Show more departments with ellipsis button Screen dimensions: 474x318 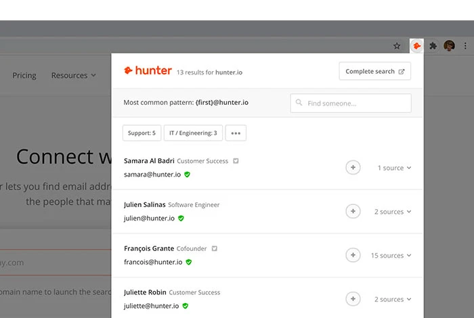pyautogui.click(x=236, y=133)
